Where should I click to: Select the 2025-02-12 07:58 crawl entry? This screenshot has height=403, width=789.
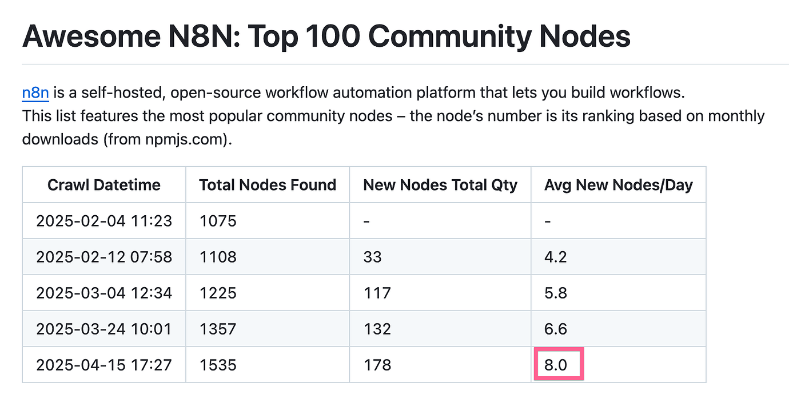coord(104,257)
